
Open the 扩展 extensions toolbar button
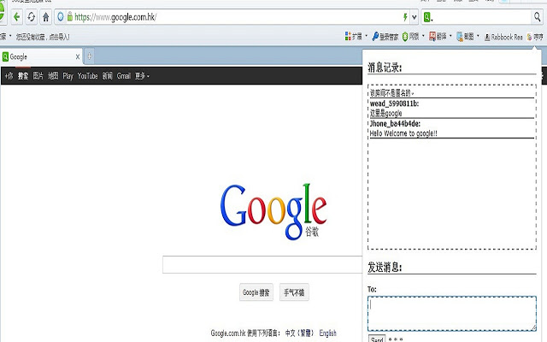coord(353,36)
